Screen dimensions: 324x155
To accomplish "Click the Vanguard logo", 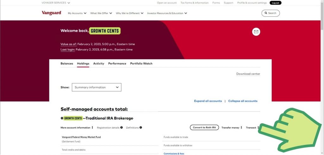I will pos(52,13).
